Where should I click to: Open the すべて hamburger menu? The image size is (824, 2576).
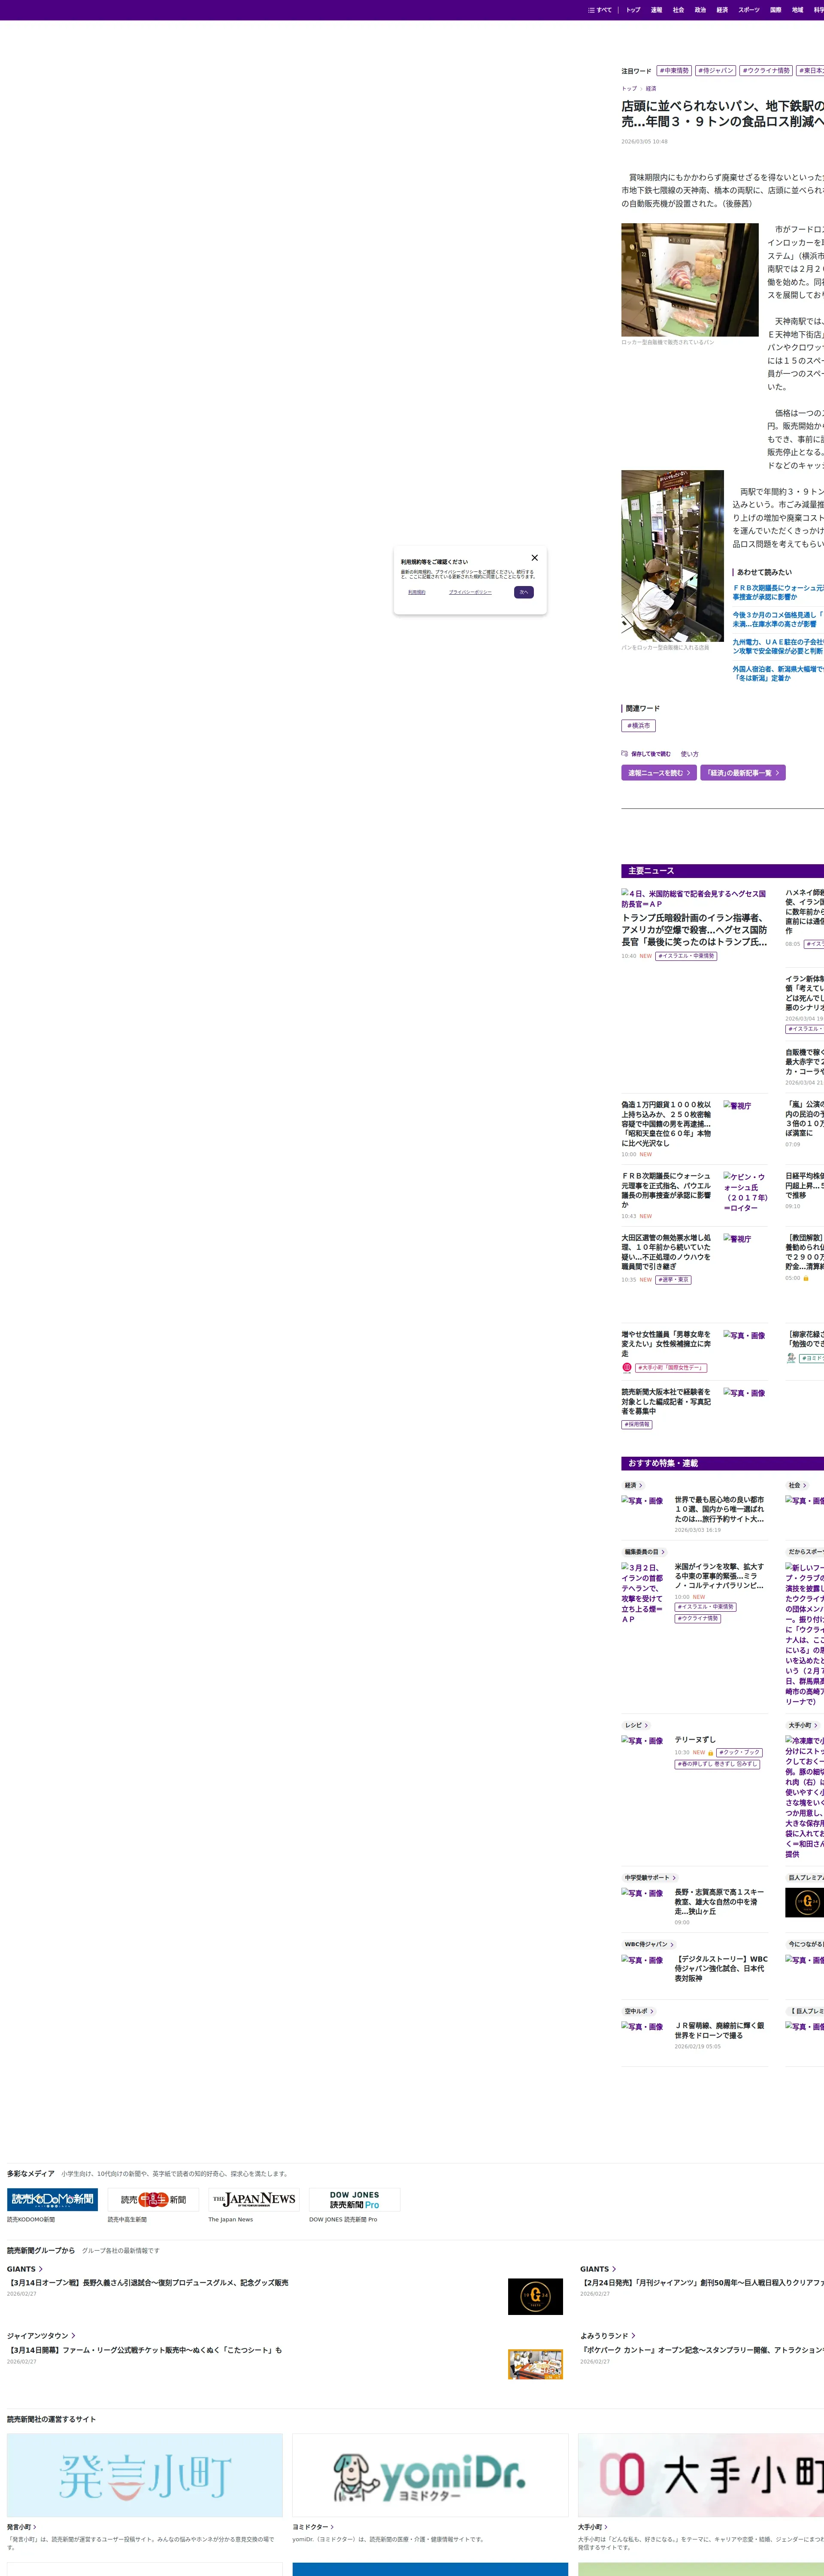[600, 10]
